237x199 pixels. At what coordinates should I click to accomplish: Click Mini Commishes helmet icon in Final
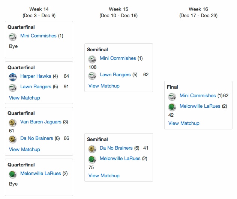172,97
